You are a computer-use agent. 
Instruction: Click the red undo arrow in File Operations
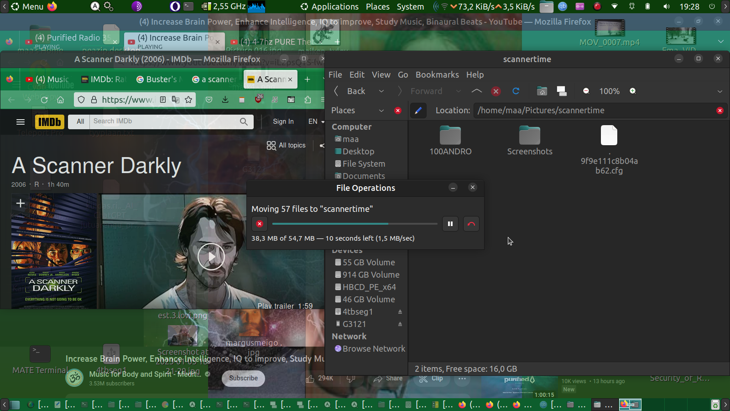(471, 224)
